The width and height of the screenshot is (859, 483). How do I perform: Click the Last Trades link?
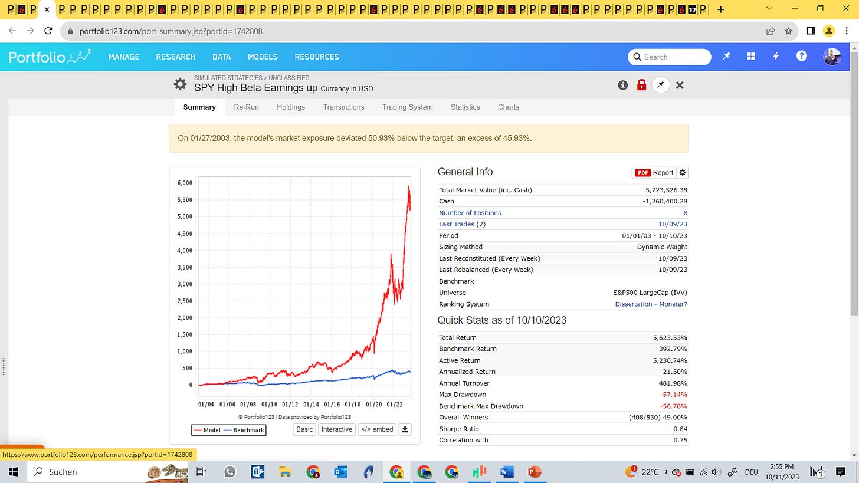(456, 224)
